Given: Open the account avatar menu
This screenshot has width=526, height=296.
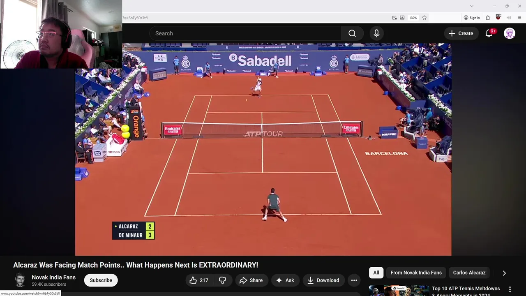Looking at the screenshot, I should click(510, 33).
